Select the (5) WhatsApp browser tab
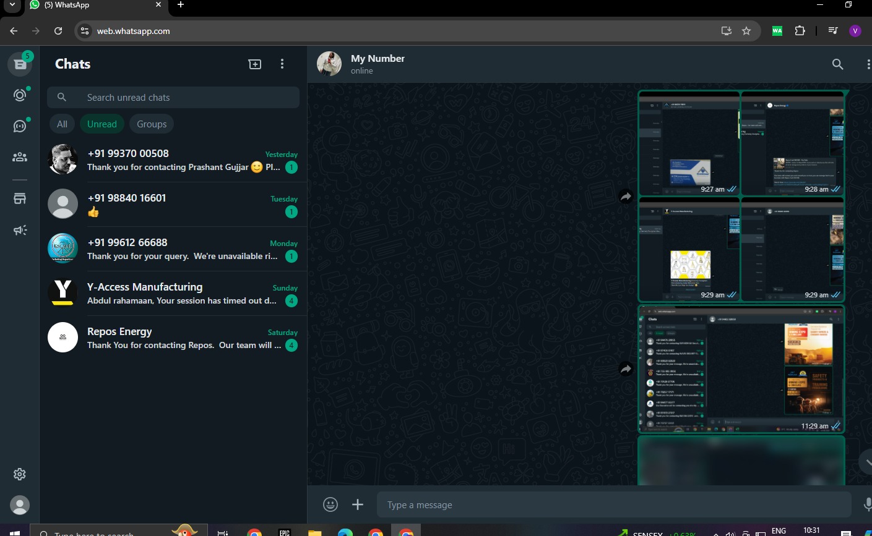This screenshot has height=536, width=872. 93,5
